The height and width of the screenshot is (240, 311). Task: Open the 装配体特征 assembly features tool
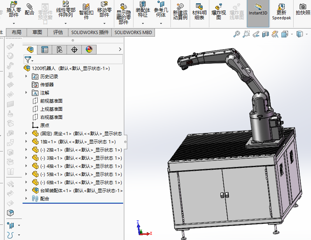(143, 9)
